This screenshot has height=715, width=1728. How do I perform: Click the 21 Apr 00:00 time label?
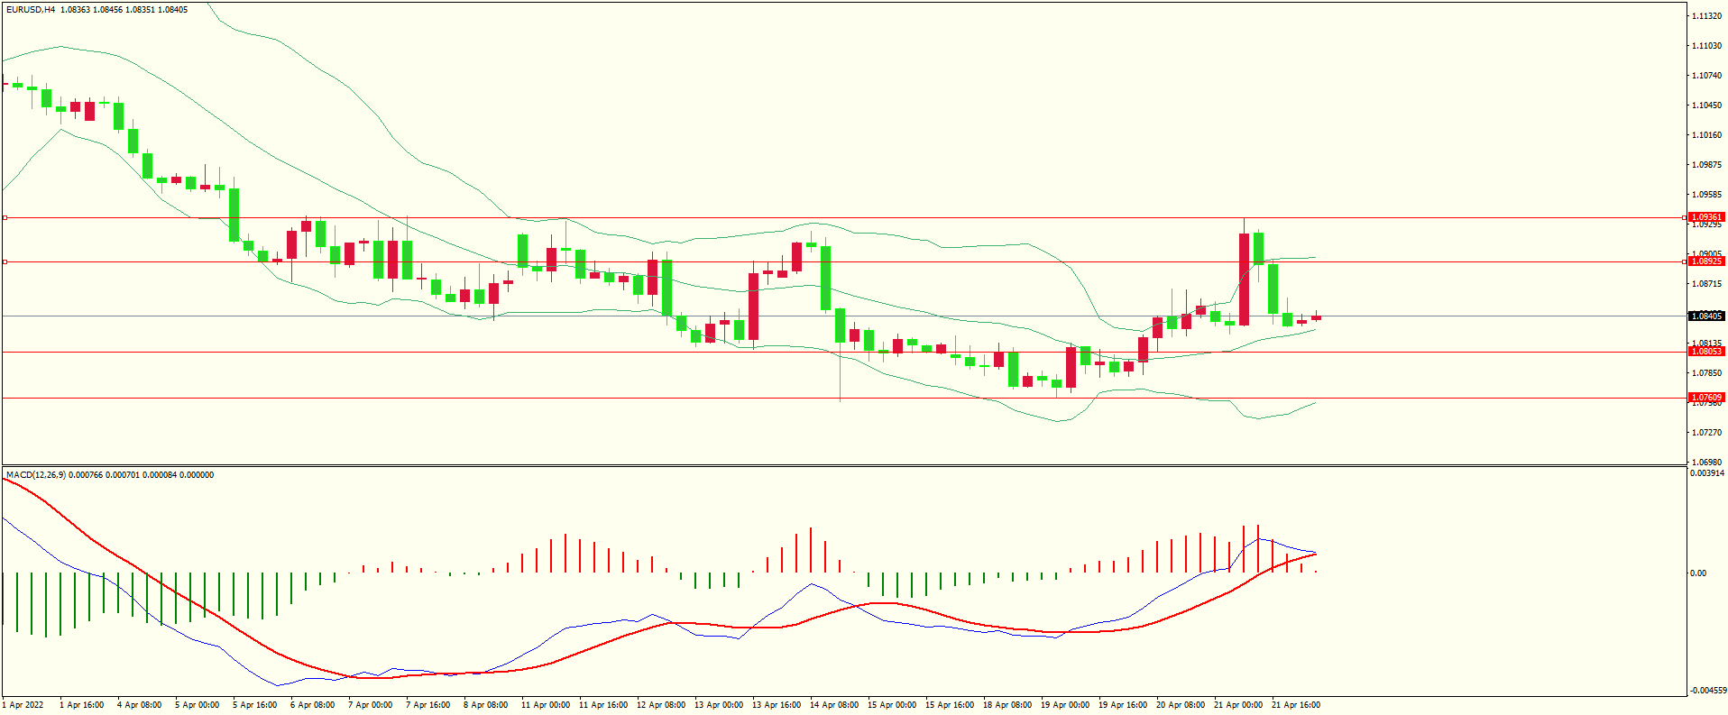point(1238,705)
